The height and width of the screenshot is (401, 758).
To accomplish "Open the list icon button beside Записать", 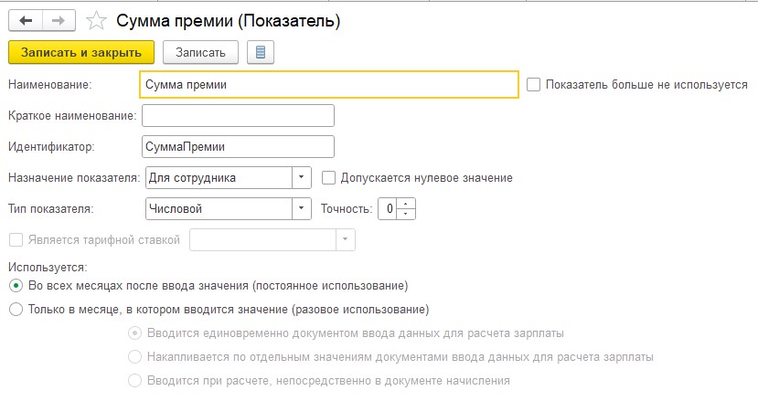I will click(x=261, y=52).
